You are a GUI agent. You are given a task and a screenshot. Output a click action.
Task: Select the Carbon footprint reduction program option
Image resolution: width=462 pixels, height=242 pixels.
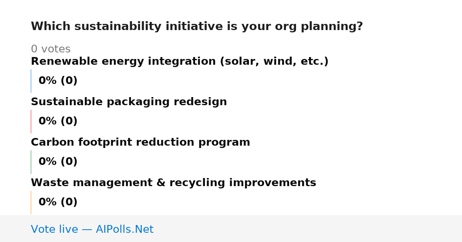pos(140,143)
